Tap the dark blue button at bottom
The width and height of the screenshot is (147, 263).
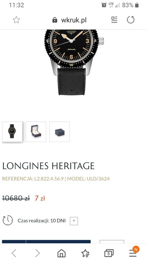[46, 242]
